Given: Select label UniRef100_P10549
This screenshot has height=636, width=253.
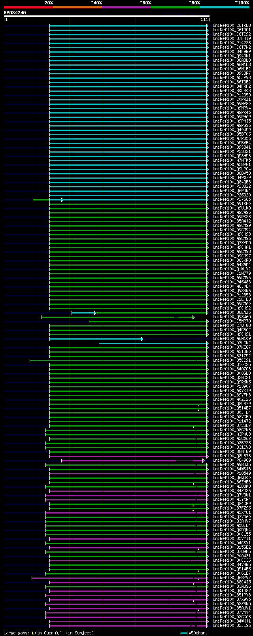Looking at the screenshot, I should click(x=232, y=473).
